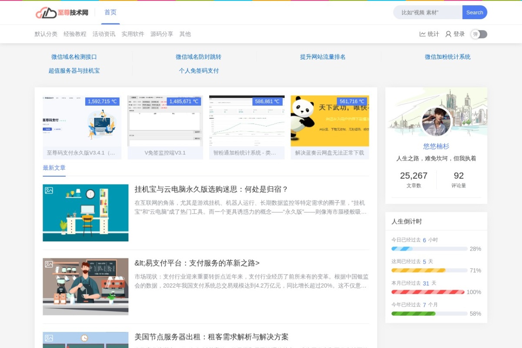Click the 人生之路，难免坎坷 motto text

pyautogui.click(x=436, y=158)
